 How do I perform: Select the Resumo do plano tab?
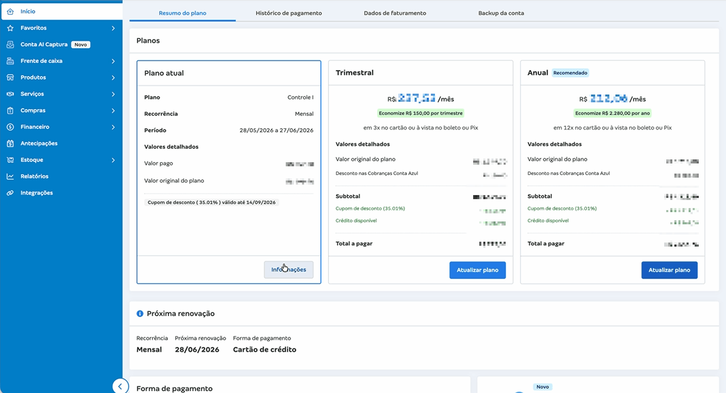coord(183,13)
